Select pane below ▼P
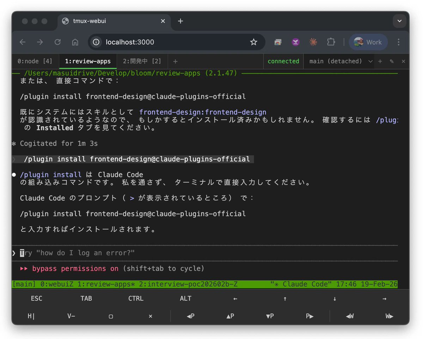This screenshot has height=339, width=423. (x=270, y=316)
